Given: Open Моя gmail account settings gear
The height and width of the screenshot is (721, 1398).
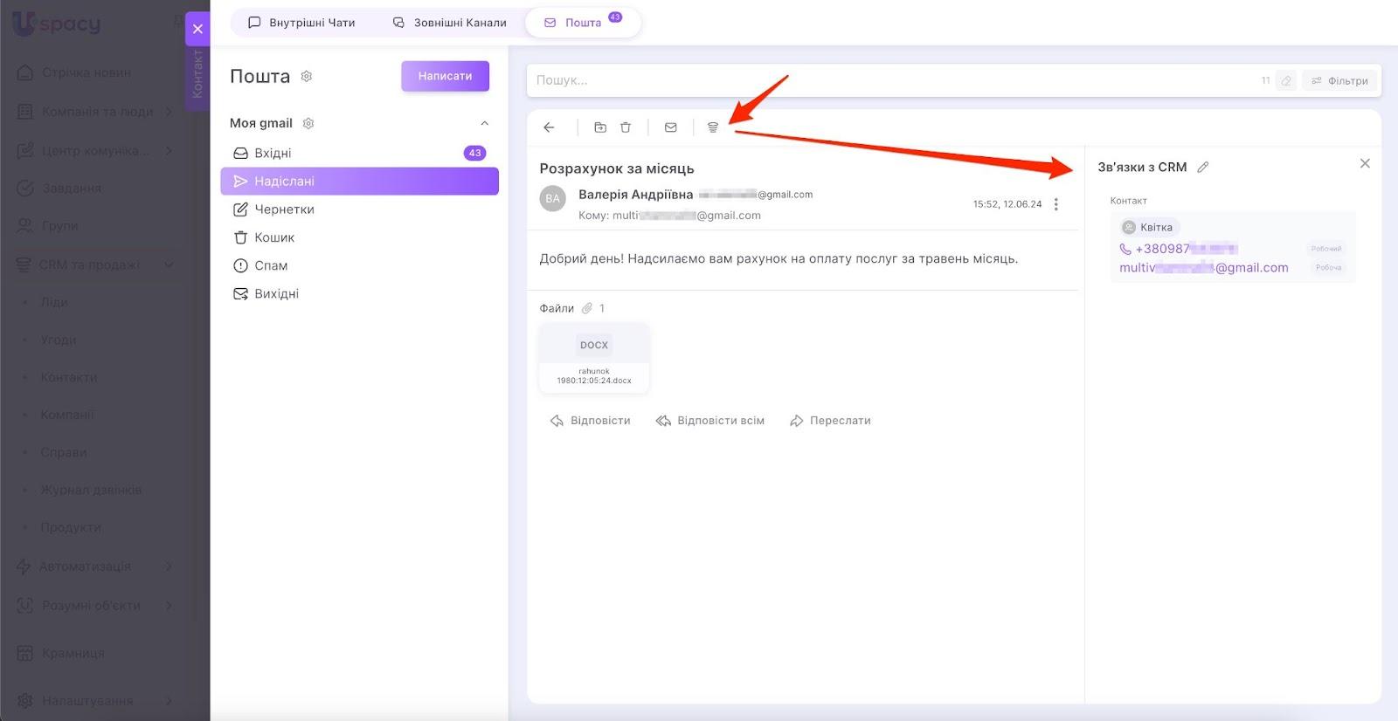Looking at the screenshot, I should point(308,123).
